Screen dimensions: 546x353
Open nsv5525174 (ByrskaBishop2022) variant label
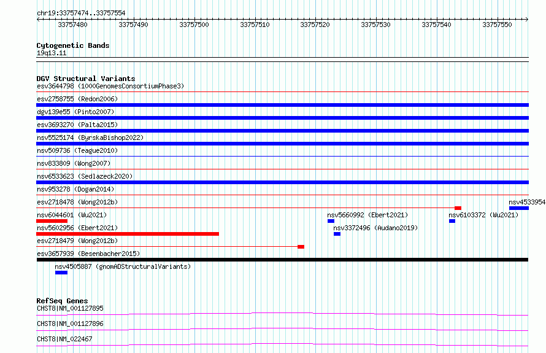(90, 138)
